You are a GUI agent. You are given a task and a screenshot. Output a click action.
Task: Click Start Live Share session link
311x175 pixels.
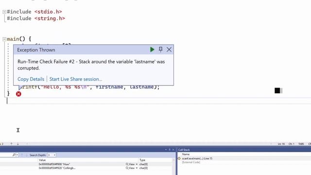click(x=76, y=79)
